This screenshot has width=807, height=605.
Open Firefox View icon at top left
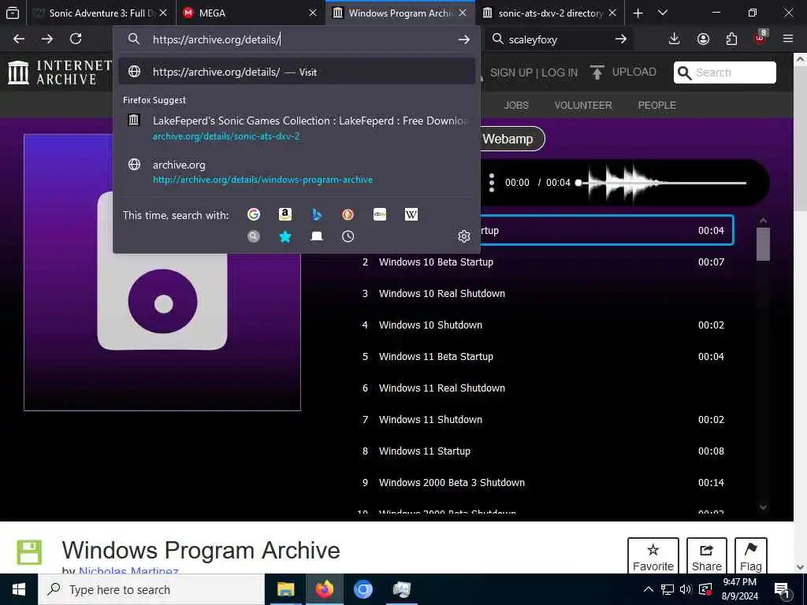point(13,13)
